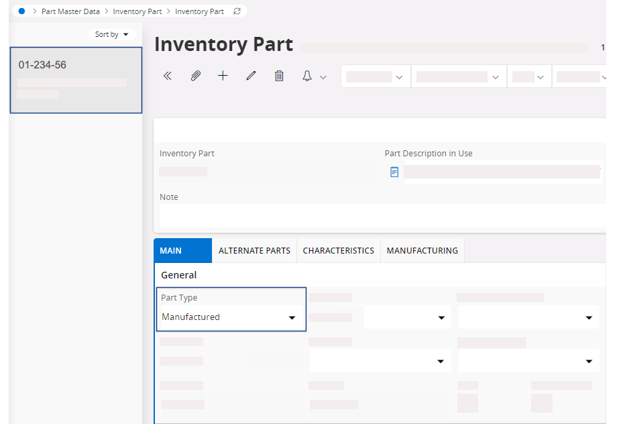The width and height of the screenshot is (621, 424).
Task: Navigate to Part Master Data breadcrumb
Action: tap(70, 11)
